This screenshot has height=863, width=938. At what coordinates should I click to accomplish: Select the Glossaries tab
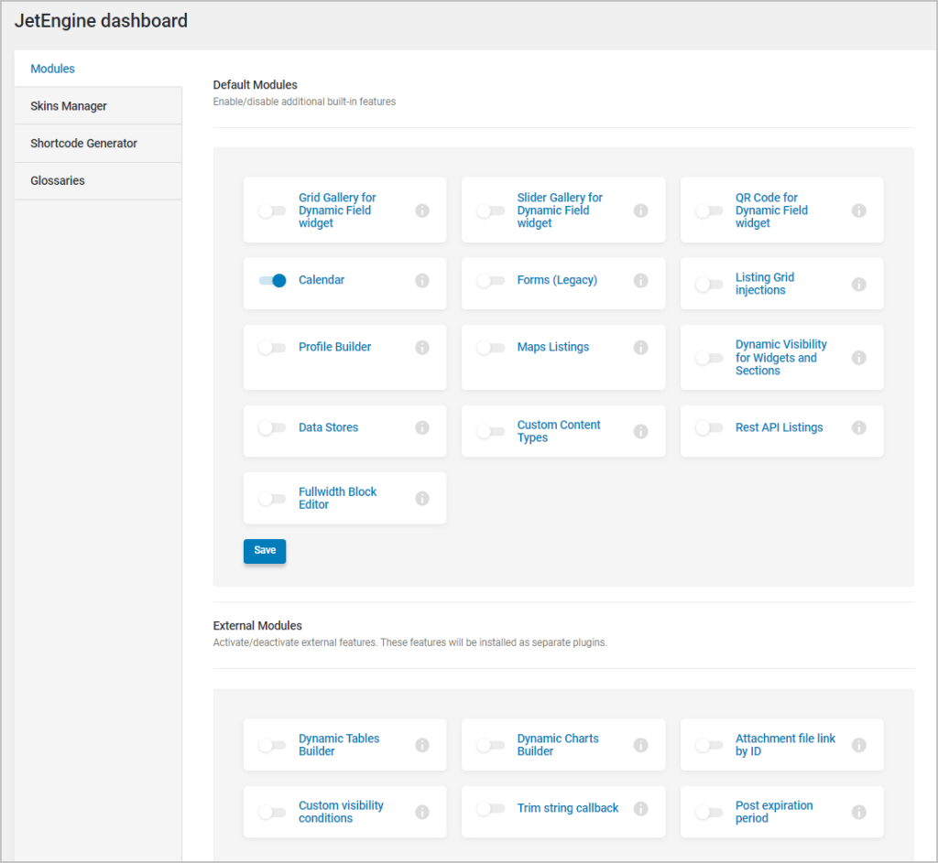[x=58, y=181]
